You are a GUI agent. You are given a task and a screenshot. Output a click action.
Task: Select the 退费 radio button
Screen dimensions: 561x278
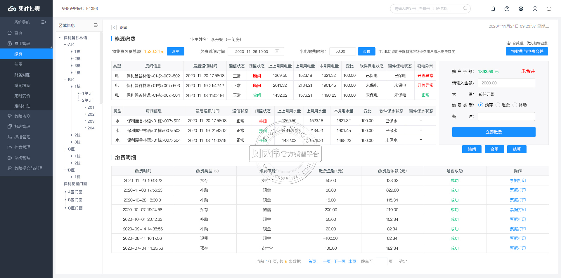pyautogui.click(x=498, y=105)
